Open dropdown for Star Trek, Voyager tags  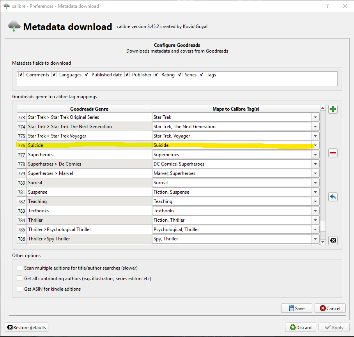(315, 136)
